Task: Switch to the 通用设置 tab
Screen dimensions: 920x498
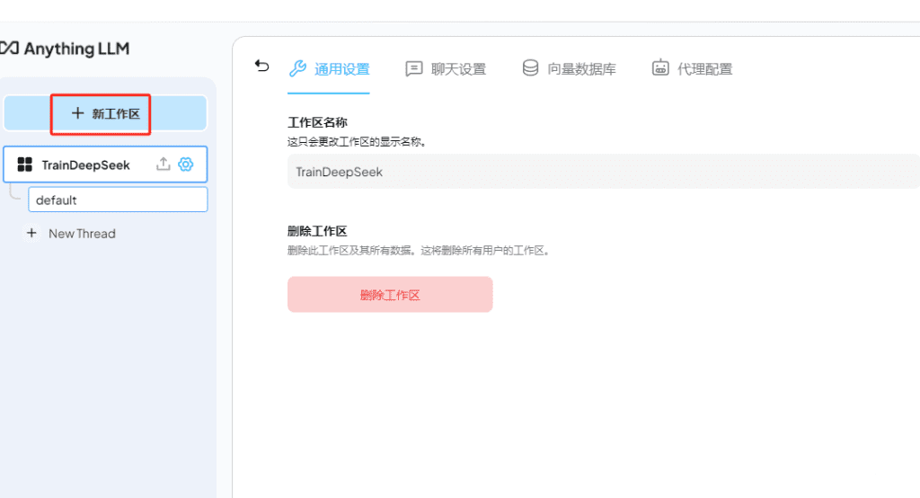Action: [x=341, y=69]
